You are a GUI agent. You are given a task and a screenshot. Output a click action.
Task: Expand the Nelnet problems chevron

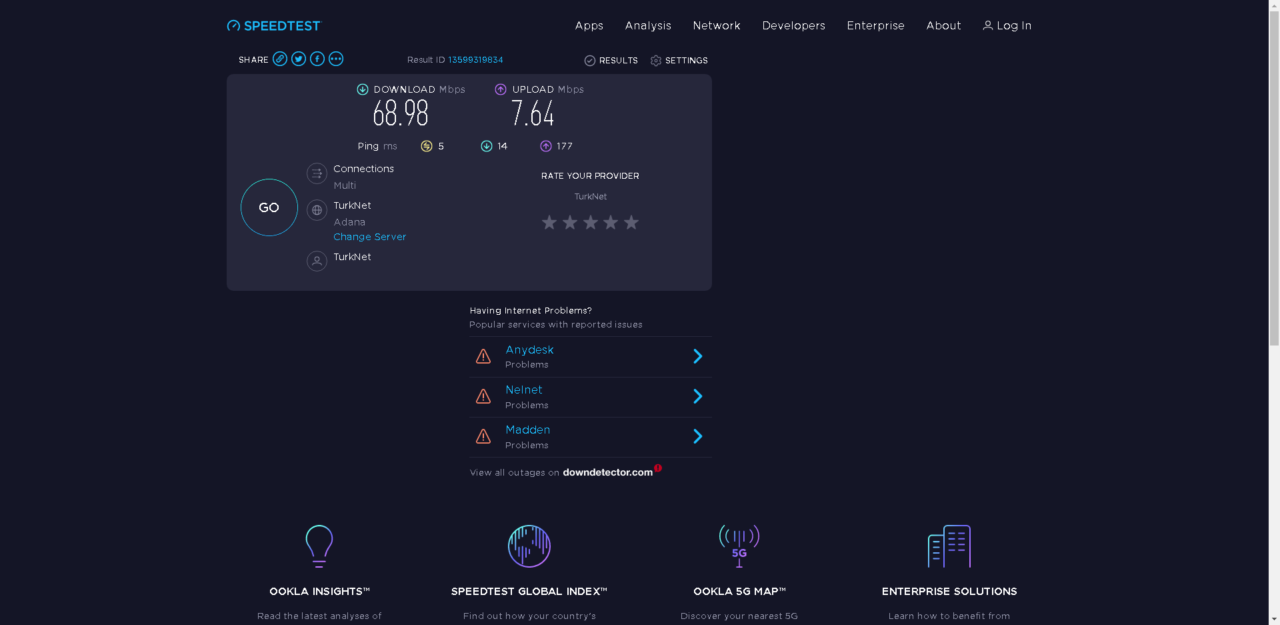pos(698,396)
